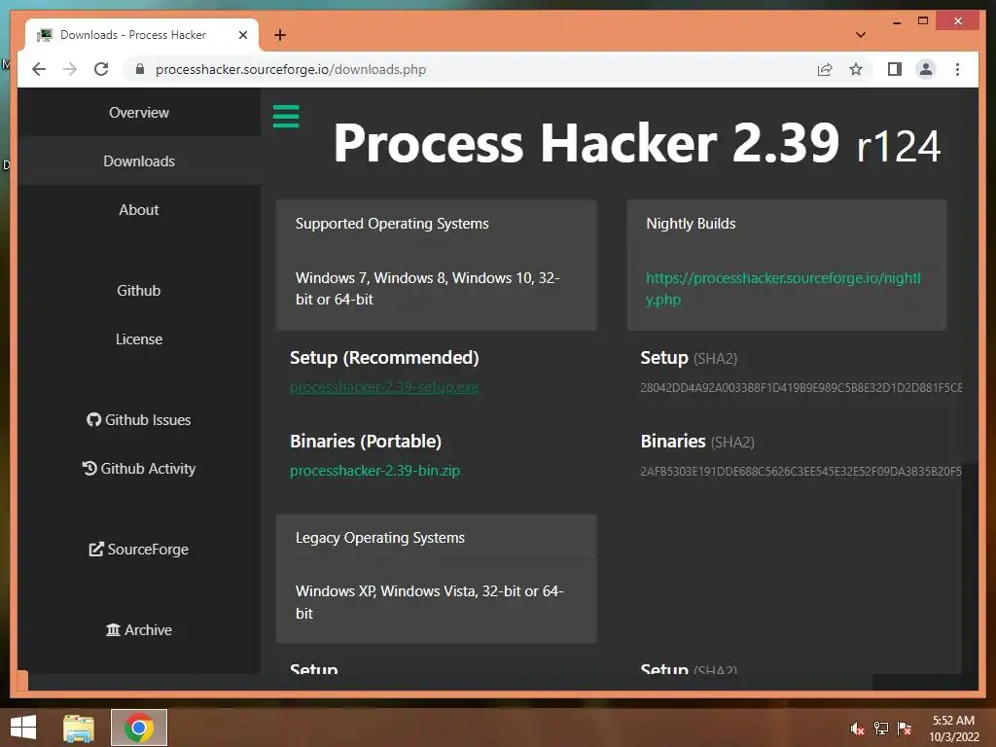Open File Explorer from the taskbar

click(x=79, y=728)
